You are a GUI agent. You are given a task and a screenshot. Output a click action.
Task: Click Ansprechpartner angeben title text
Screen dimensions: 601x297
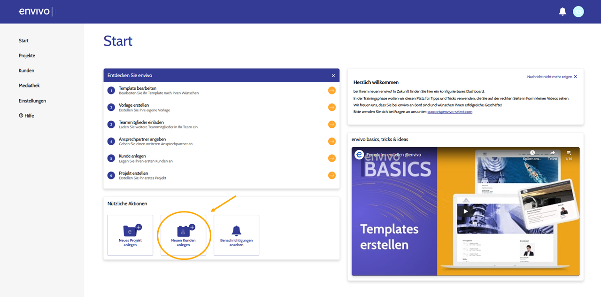(x=142, y=139)
